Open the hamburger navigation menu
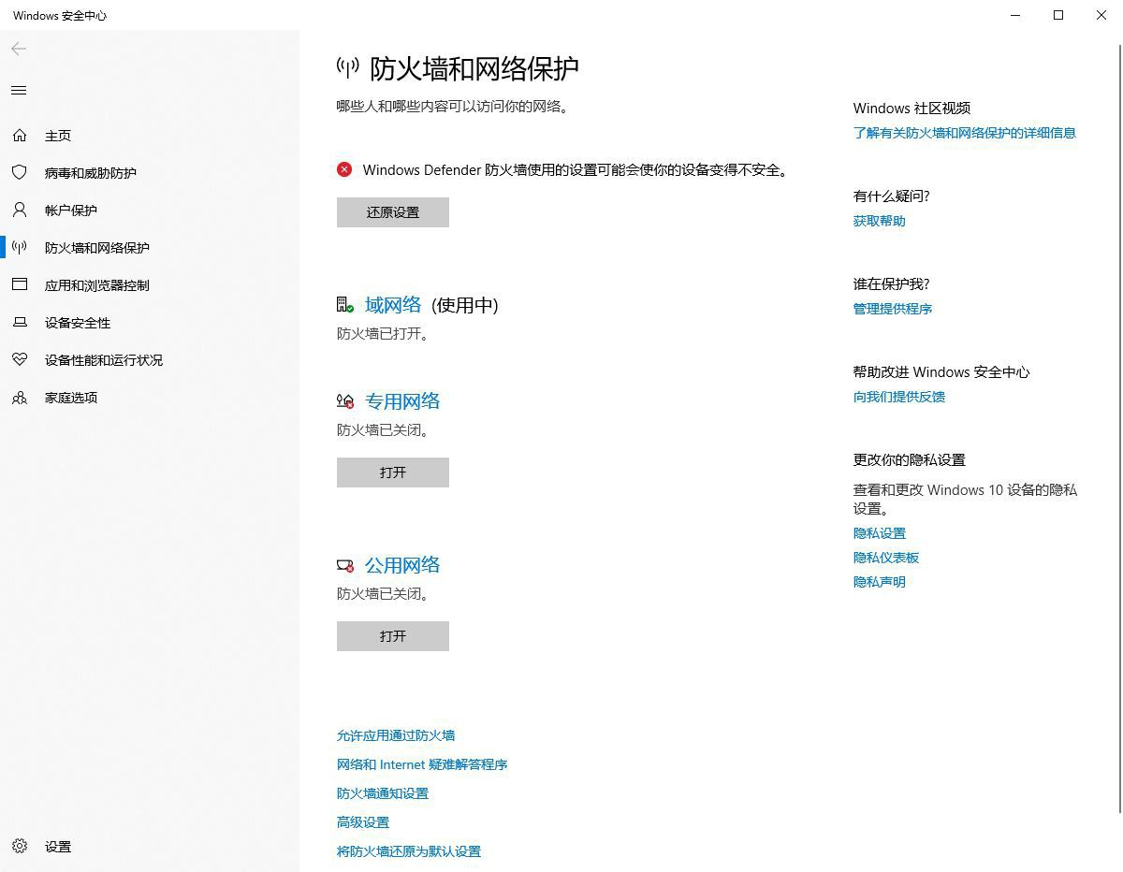1123x872 pixels. (x=19, y=91)
